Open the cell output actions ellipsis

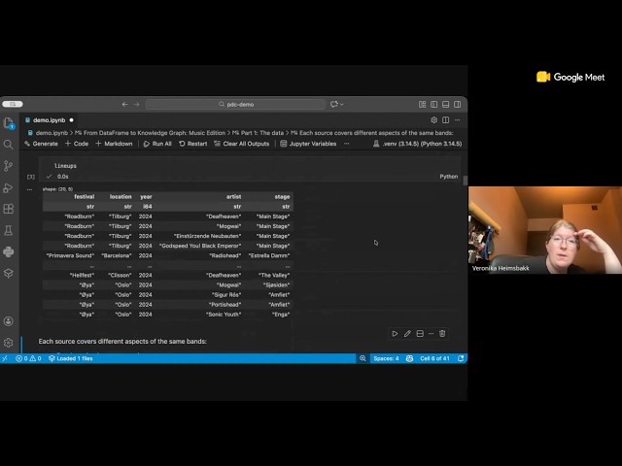[x=29, y=190]
